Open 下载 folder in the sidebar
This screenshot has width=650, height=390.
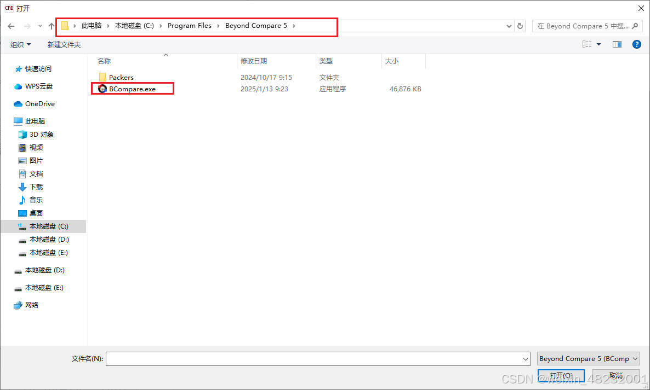[36, 187]
